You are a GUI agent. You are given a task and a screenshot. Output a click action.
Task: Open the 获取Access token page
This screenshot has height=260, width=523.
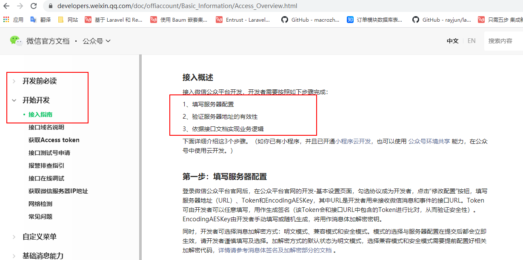(54, 140)
